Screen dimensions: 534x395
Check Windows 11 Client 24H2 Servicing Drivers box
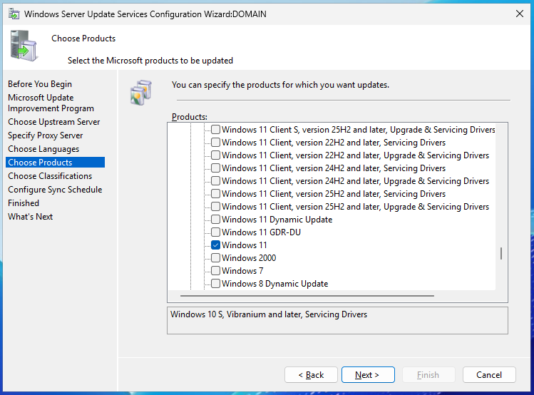coord(215,168)
